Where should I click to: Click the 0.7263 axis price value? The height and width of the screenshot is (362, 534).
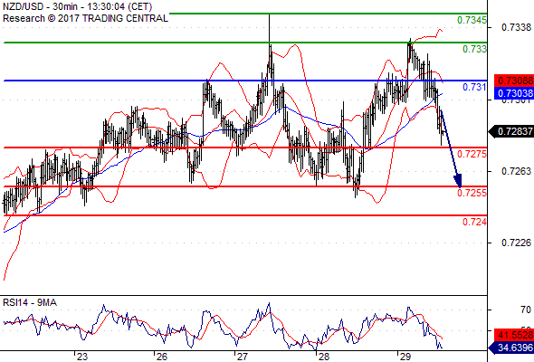click(x=516, y=171)
